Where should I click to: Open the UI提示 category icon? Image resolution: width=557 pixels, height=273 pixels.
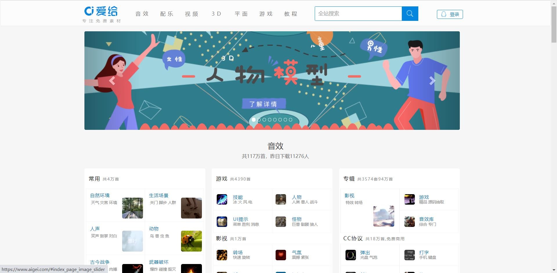point(222,222)
